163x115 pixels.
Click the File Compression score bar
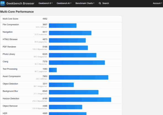63,25
